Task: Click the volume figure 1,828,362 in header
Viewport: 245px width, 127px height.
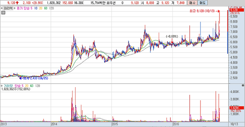Action: click(x=54, y=3)
